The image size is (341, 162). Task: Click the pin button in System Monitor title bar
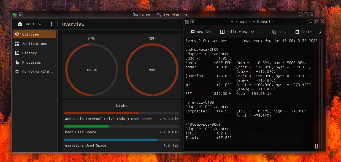(20, 15)
